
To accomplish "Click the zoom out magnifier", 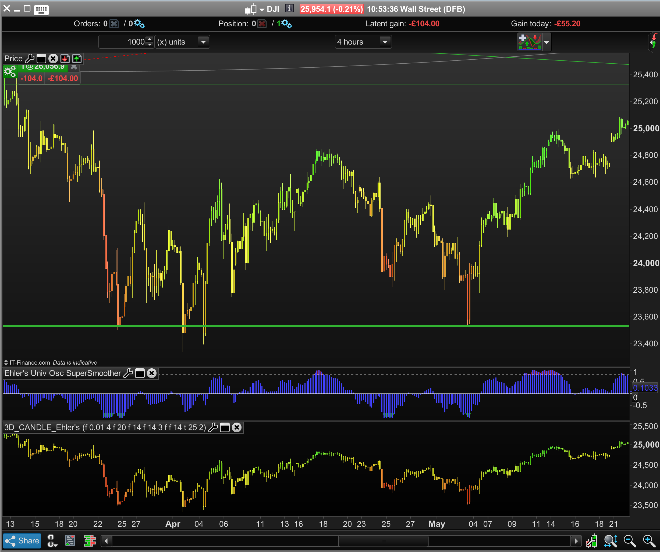I will point(630,541).
